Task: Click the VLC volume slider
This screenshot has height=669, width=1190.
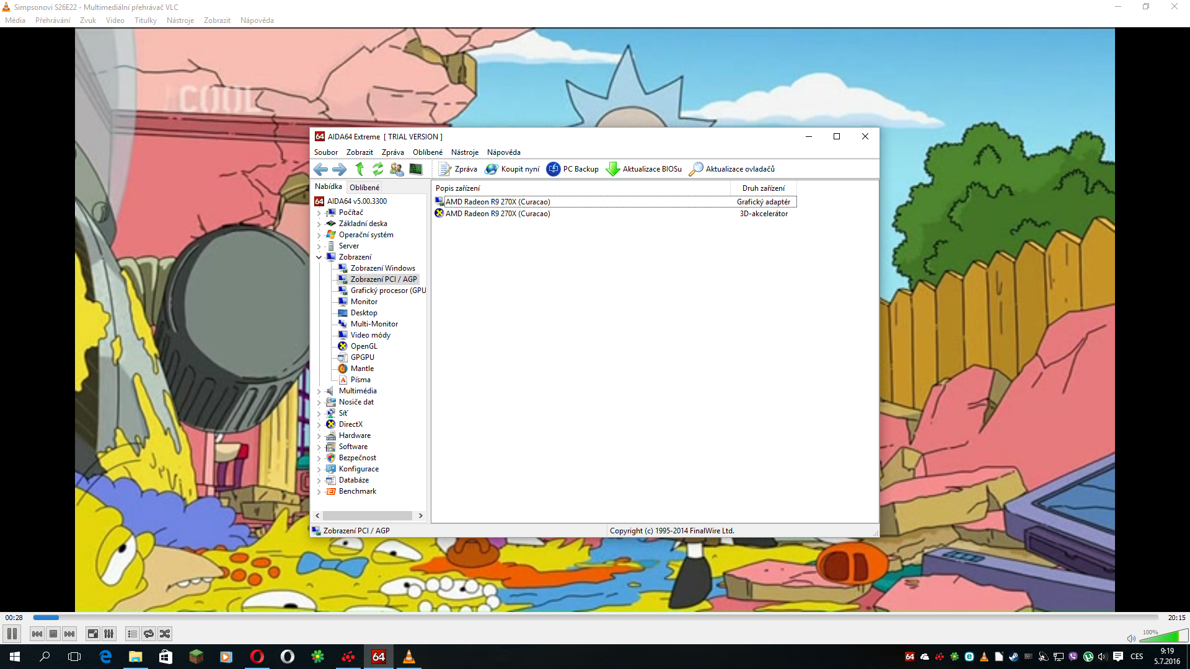Action: (1163, 637)
